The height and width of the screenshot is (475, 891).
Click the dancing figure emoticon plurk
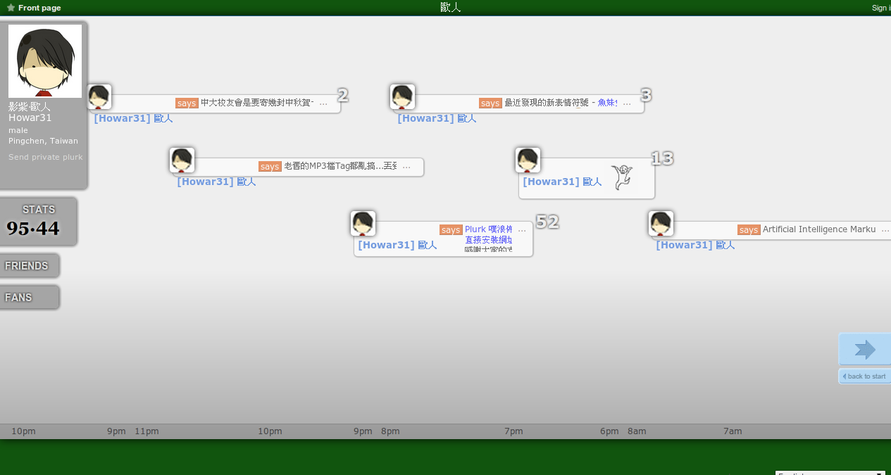(x=621, y=177)
